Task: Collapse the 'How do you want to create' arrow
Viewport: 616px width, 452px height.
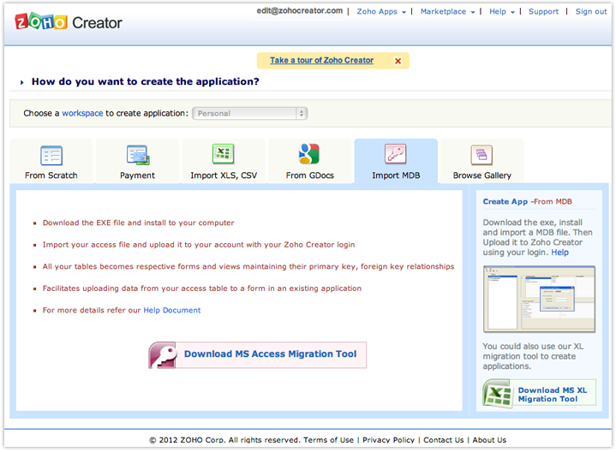Action: (22, 82)
